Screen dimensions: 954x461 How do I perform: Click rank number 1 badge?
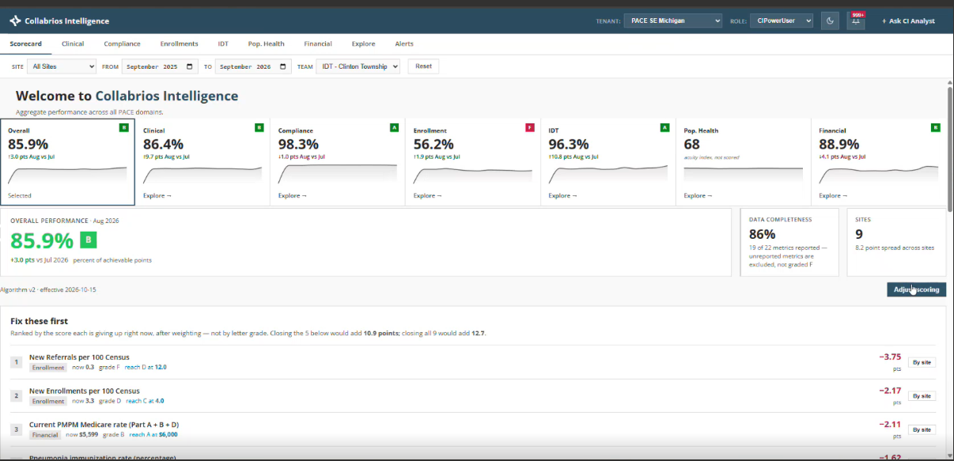(16, 362)
